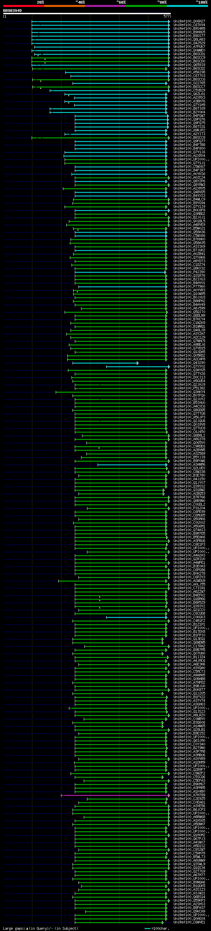
Task: Select the UniRef100_Q1H0M2 label
Action: [x=189, y=835]
